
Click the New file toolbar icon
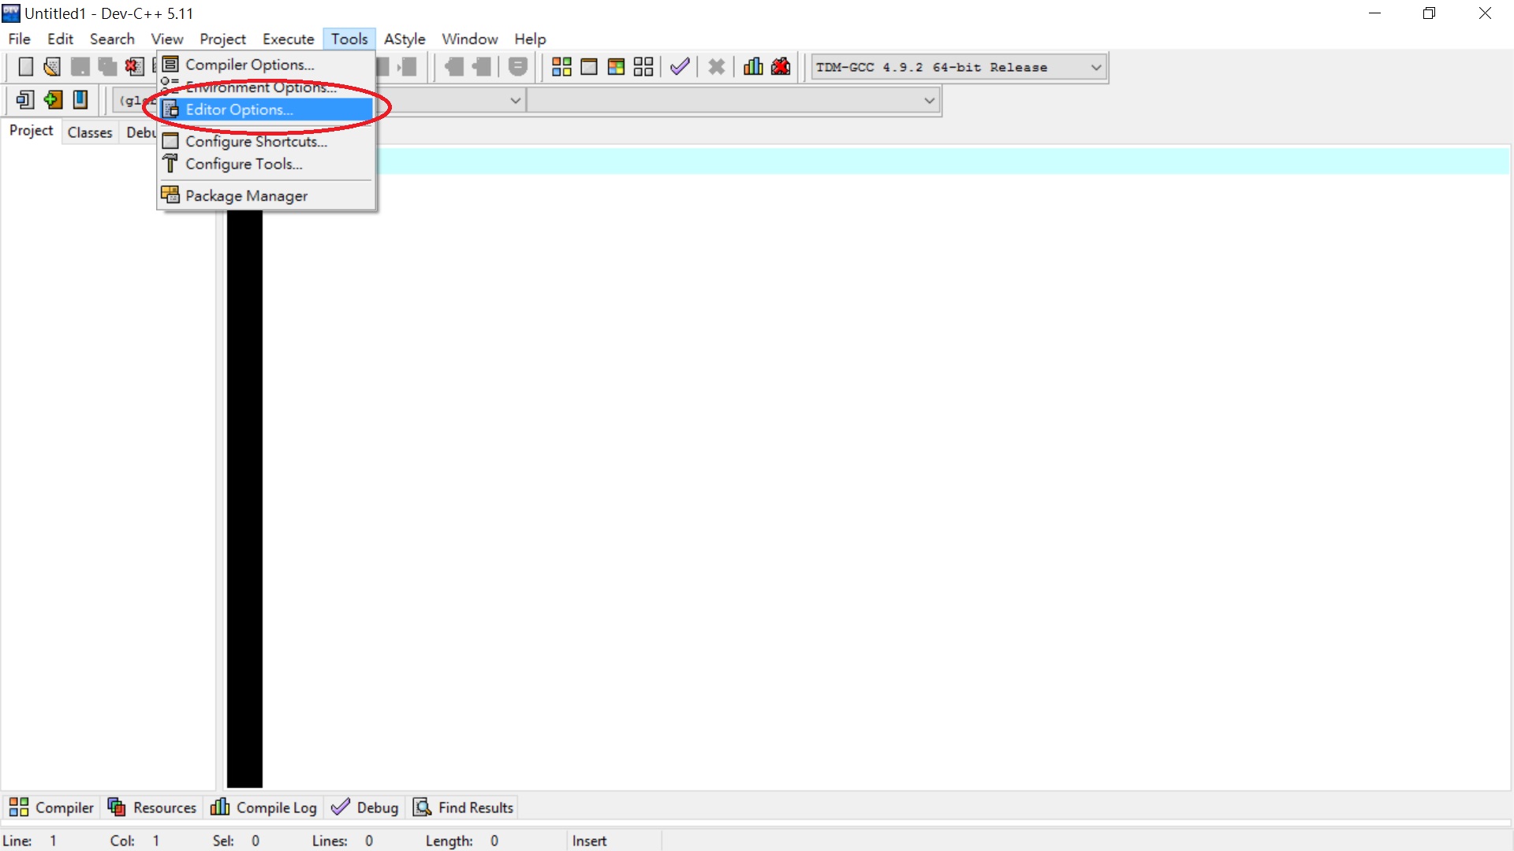[25, 67]
